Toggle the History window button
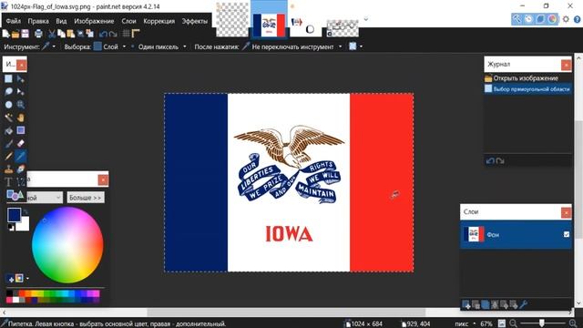The height and width of the screenshot is (328, 583). coord(528,19)
